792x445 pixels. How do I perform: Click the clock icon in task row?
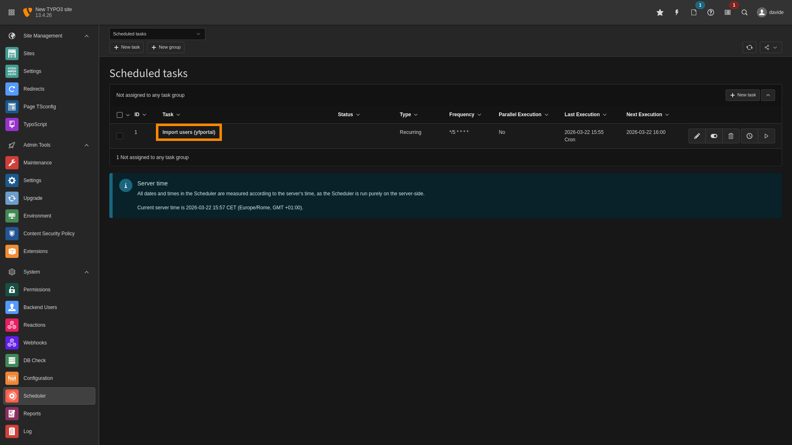[749, 136]
